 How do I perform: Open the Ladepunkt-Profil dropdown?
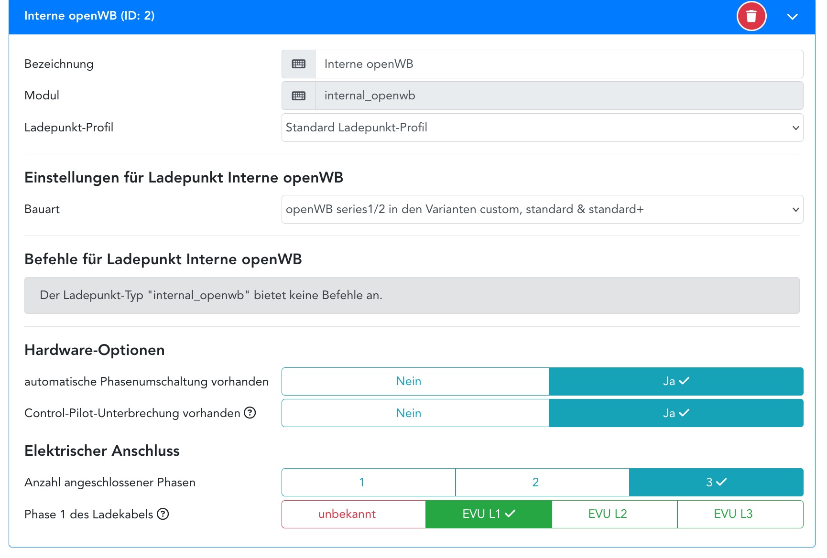(542, 128)
